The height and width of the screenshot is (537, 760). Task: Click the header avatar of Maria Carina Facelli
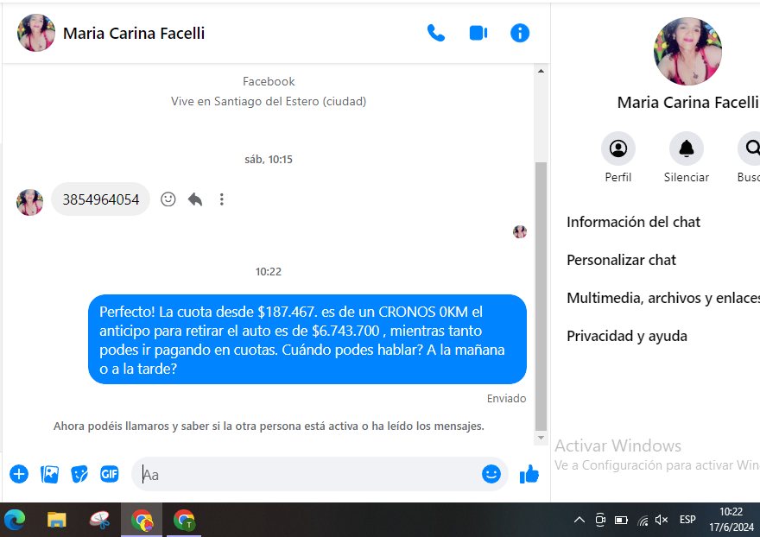[36, 33]
